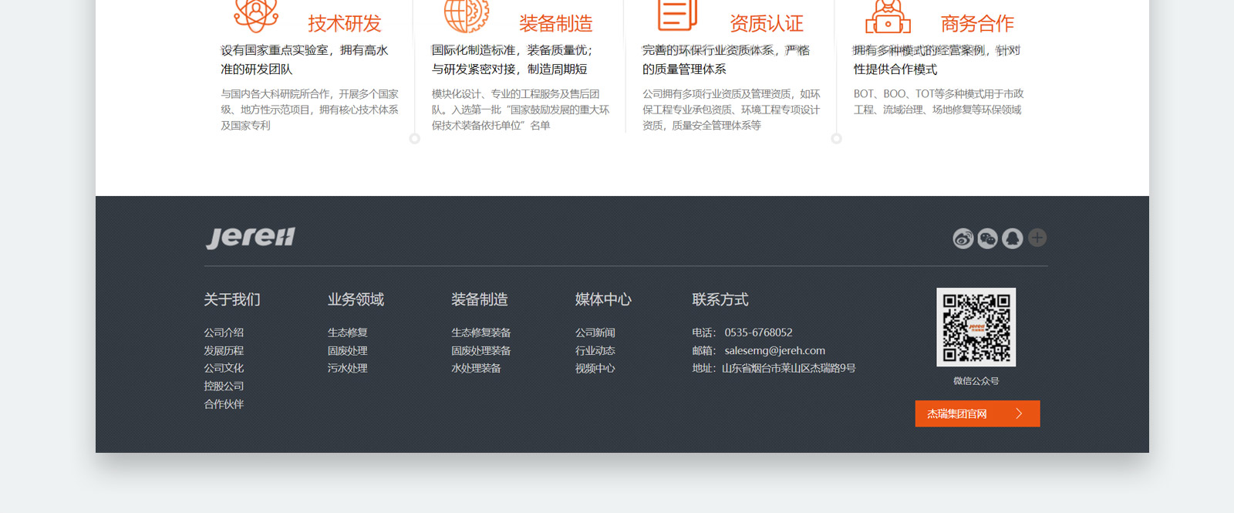This screenshot has height=513, width=1234.
Task: Open 固废处理装备 under 装备制造
Action: 480,350
